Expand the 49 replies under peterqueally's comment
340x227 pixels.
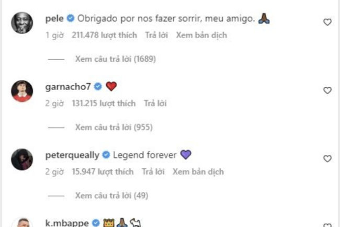pyautogui.click(x=111, y=196)
